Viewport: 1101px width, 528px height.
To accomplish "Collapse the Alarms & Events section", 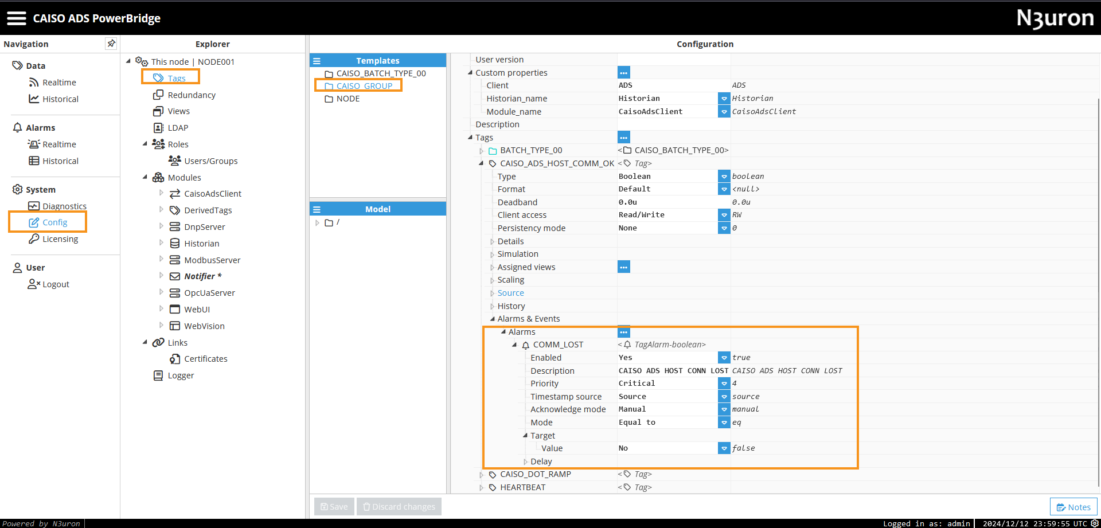I will [492, 319].
